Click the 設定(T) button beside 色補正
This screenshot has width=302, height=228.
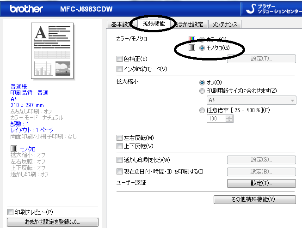coord(261,59)
